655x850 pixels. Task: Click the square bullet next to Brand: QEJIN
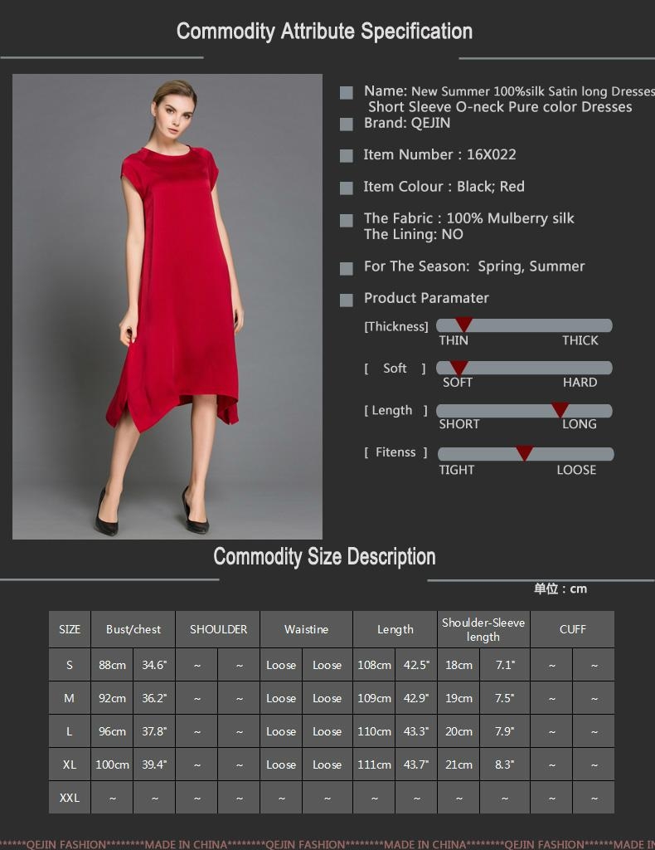(347, 124)
